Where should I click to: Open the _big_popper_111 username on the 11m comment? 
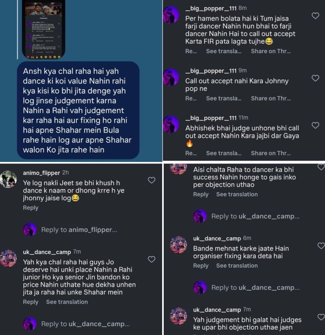pos(211,118)
